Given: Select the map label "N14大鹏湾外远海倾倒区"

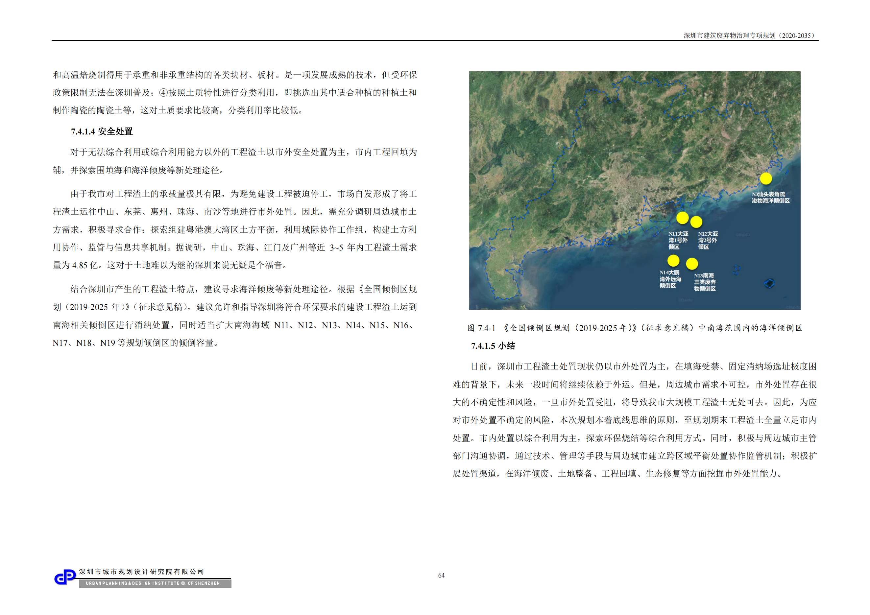Looking at the screenshot, I should point(670,279).
